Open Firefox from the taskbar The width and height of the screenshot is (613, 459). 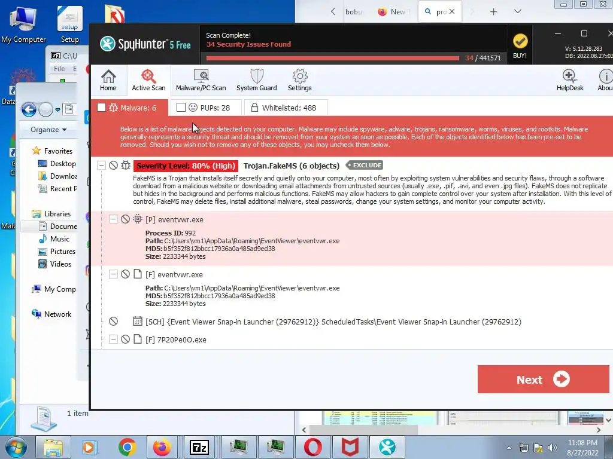click(x=162, y=447)
